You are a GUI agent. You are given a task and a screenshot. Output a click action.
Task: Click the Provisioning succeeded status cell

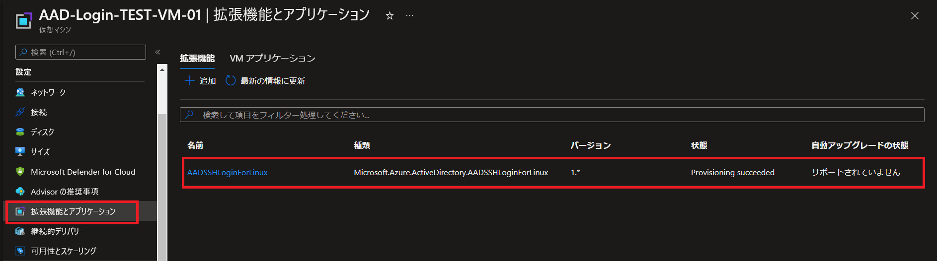coord(733,173)
